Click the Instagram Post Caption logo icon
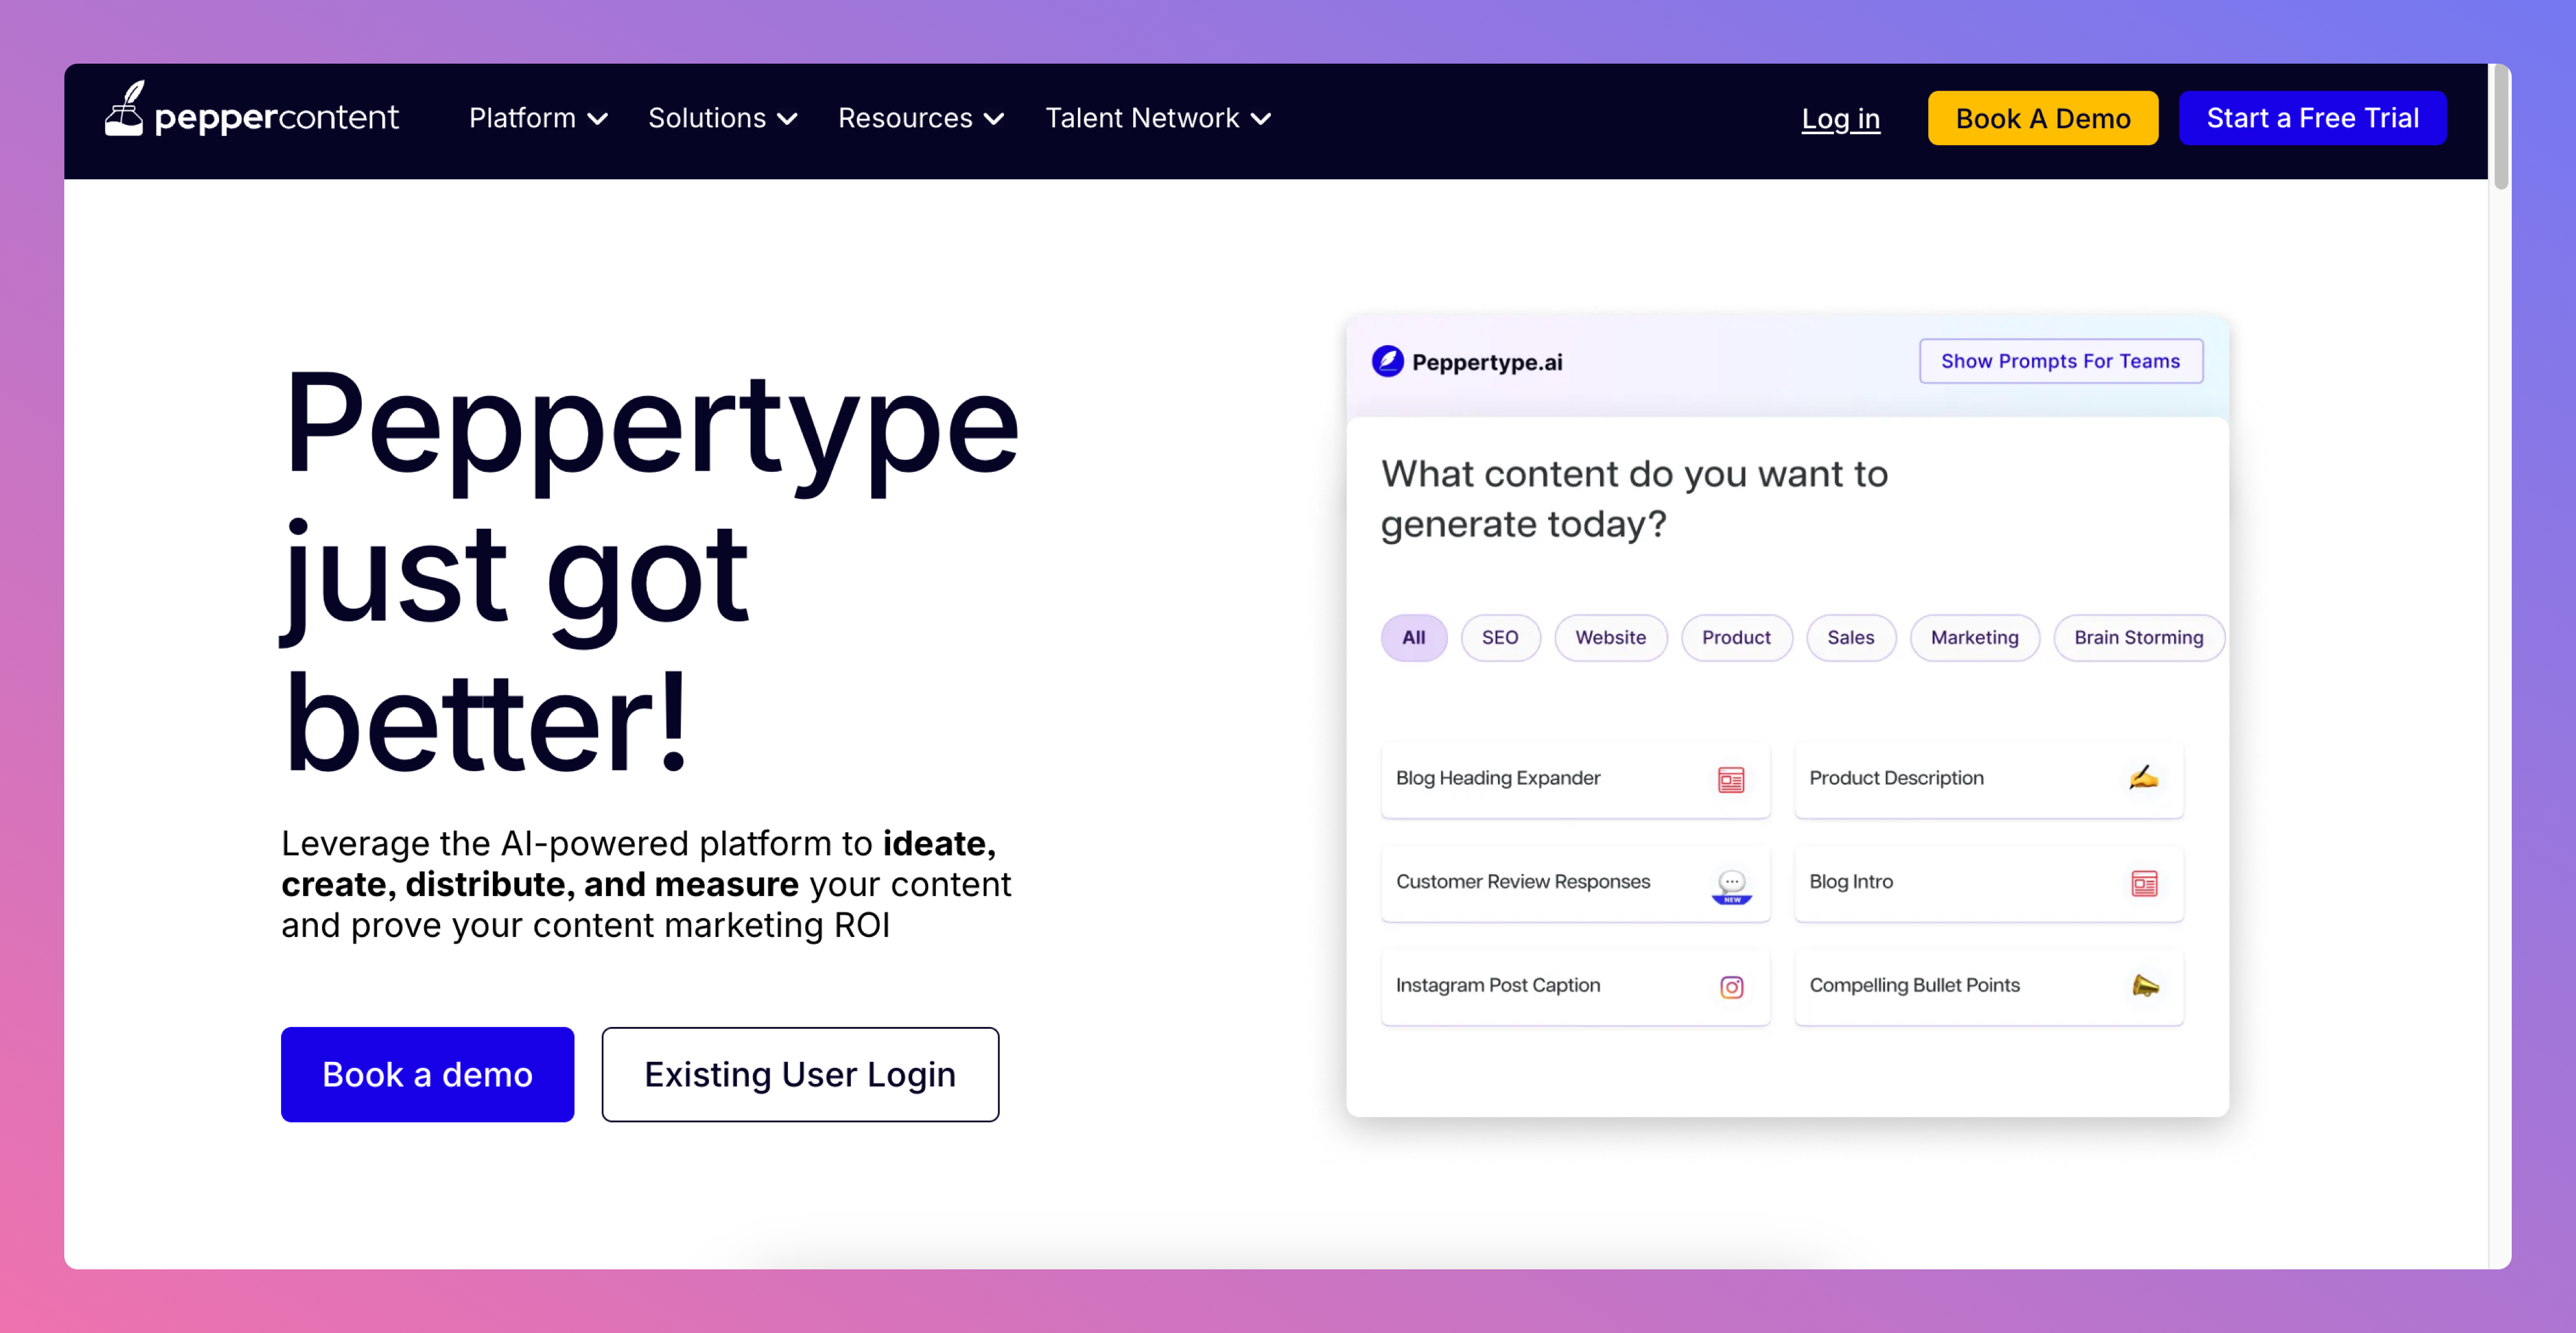The height and width of the screenshot is (1333, 2576). coord(1732,987)
